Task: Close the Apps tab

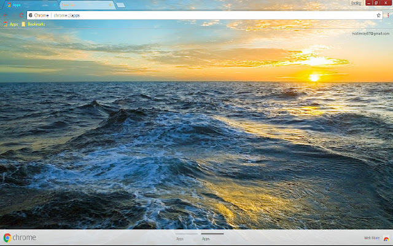Action: point(55,5)
